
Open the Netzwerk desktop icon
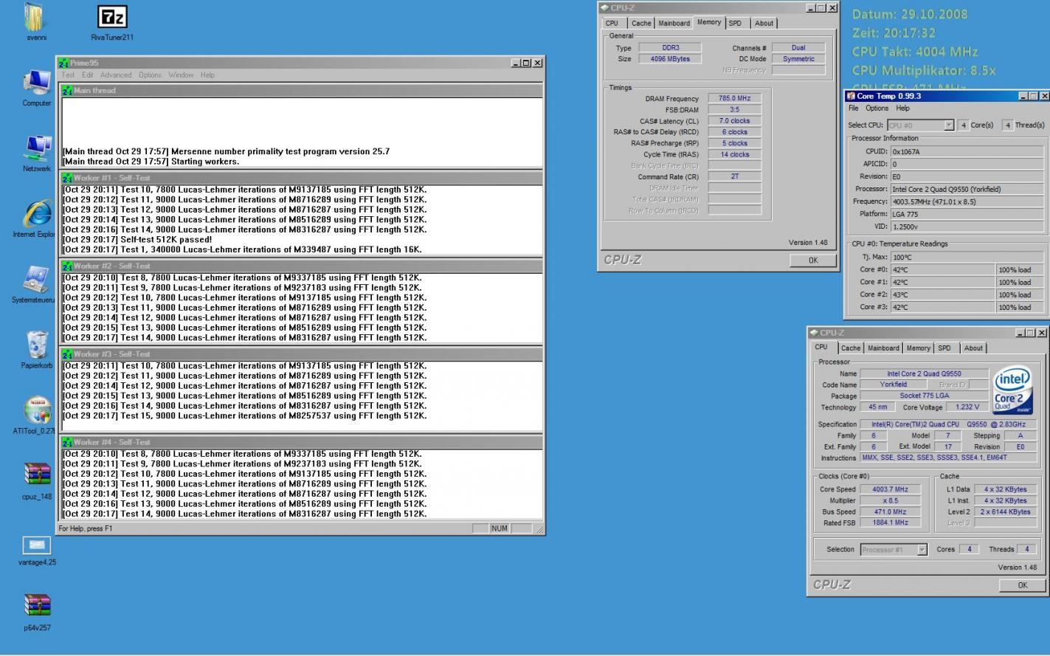pyautogui.click(x=36, y=148)
